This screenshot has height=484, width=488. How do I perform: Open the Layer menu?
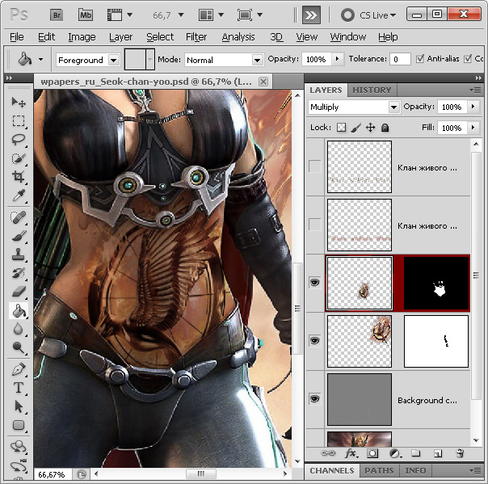click(x=120, y=37)
